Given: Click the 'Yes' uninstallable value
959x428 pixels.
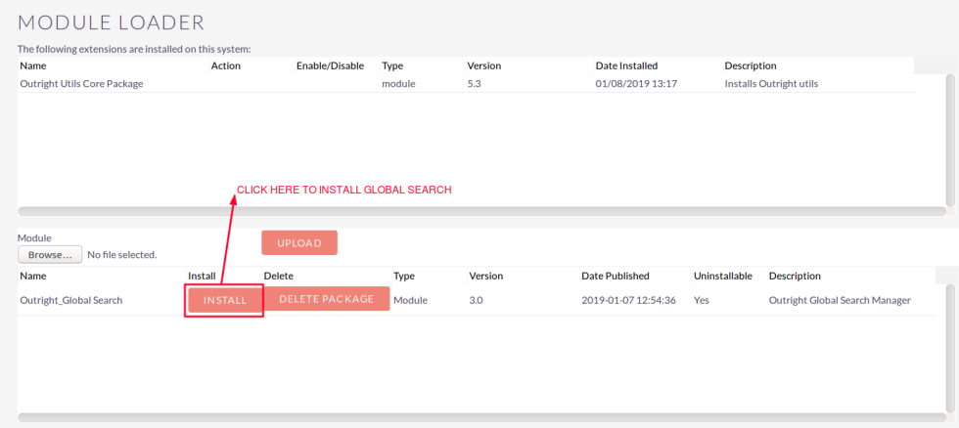Looking at the screenshot, I should (701, 300).
